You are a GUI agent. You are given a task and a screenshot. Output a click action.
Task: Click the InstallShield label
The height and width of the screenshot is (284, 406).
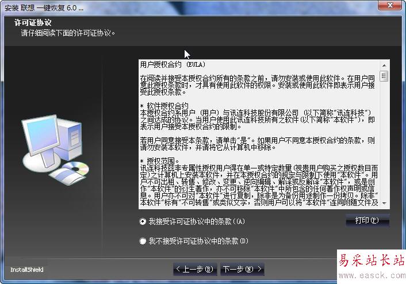(x=26, y=270)
